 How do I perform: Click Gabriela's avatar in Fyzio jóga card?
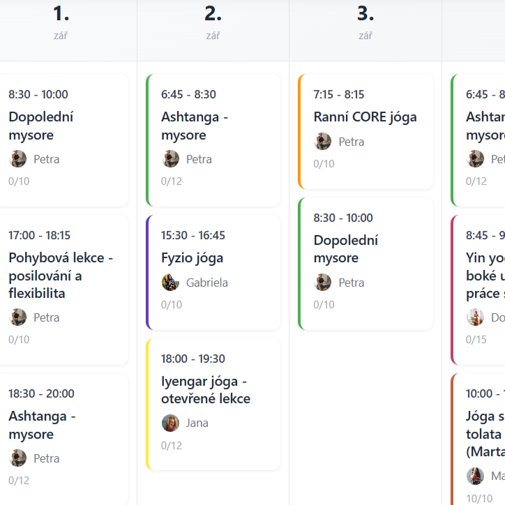point(170,282)
